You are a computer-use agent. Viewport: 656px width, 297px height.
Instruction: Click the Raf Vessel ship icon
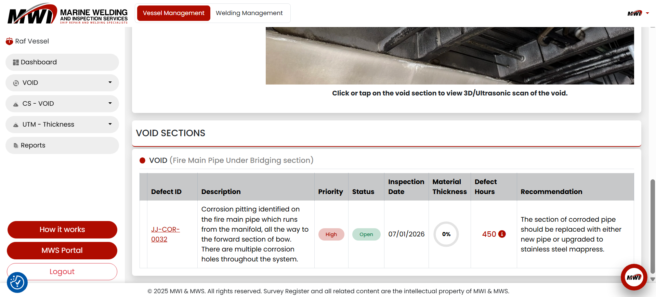(9, 41)
